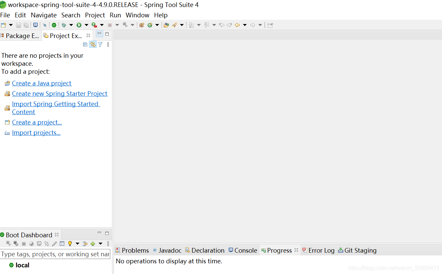
Task: Click the Pin Editor icon
Action: tap(270, 25)
